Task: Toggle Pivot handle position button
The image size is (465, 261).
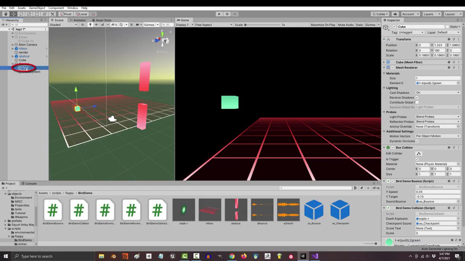Action: [x=66, y=14]
